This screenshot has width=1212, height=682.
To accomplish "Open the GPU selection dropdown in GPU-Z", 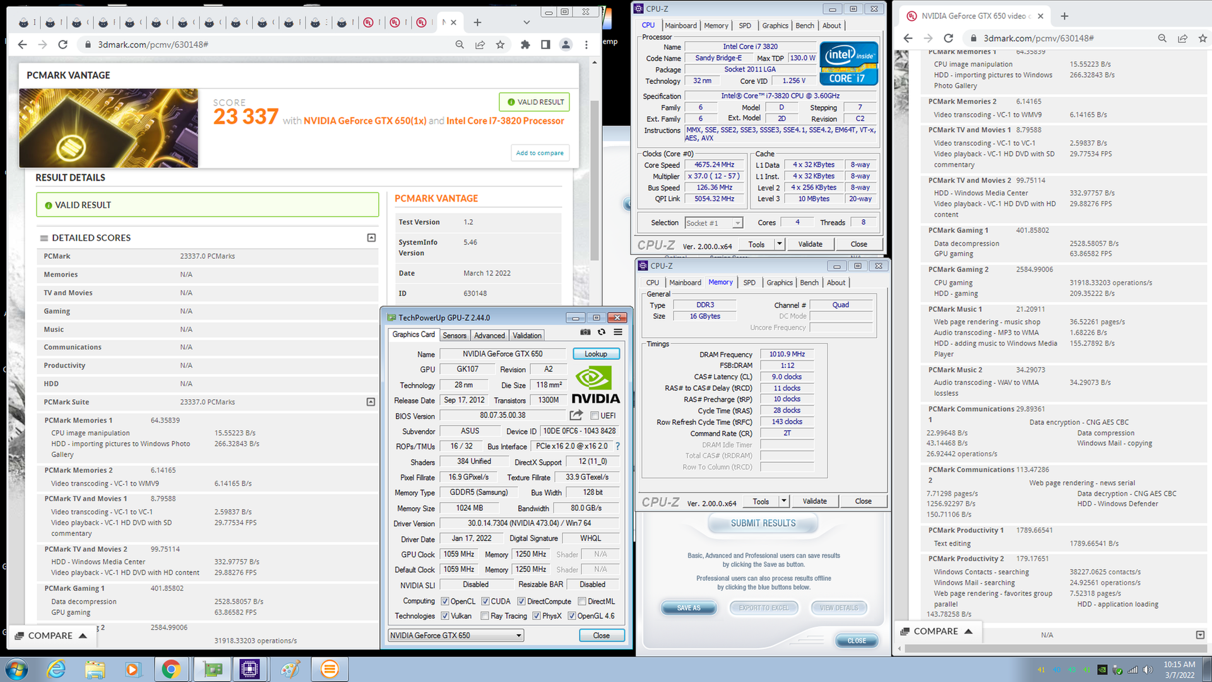I will point(456,635).
